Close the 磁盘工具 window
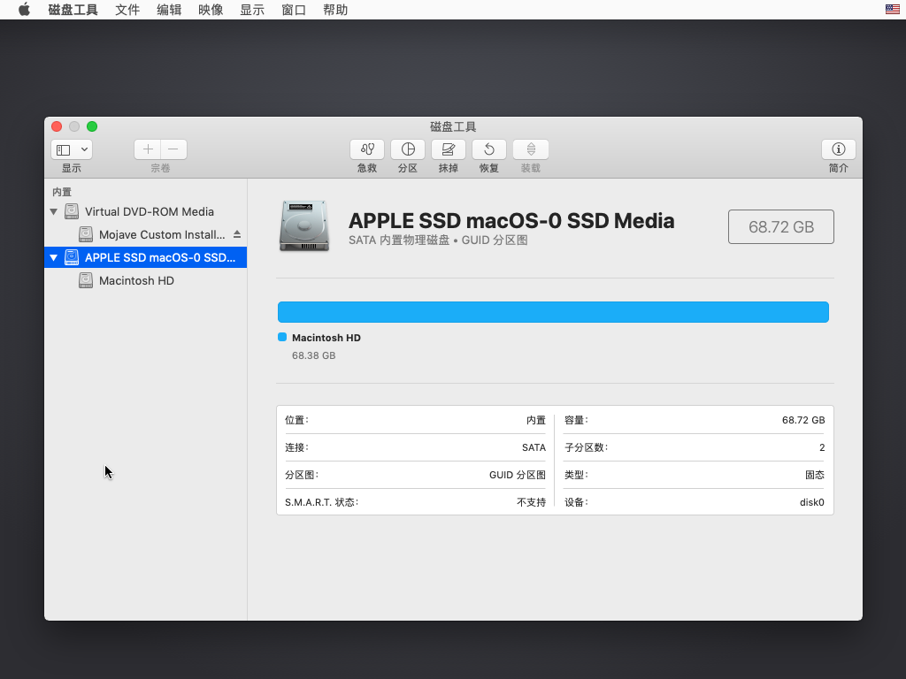Screen dimensions: 906x679 (57, 126)
